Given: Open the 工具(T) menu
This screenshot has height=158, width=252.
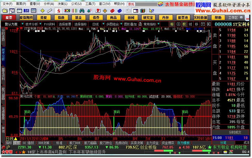Looking at the screenshot, I should click(x=90, y=4).
